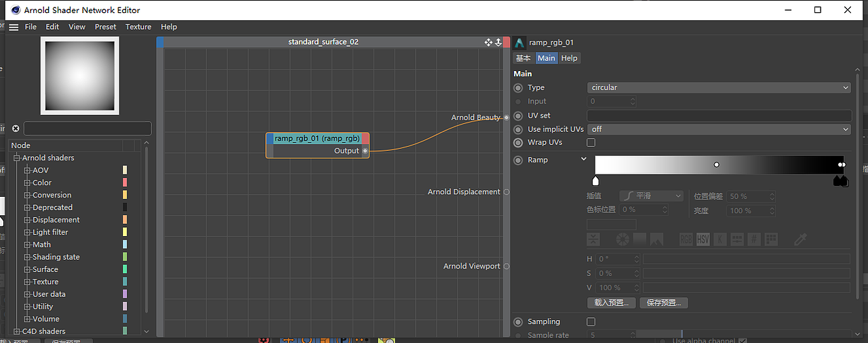
Task: Select the Light filter tree item
Action: [50, 232]
